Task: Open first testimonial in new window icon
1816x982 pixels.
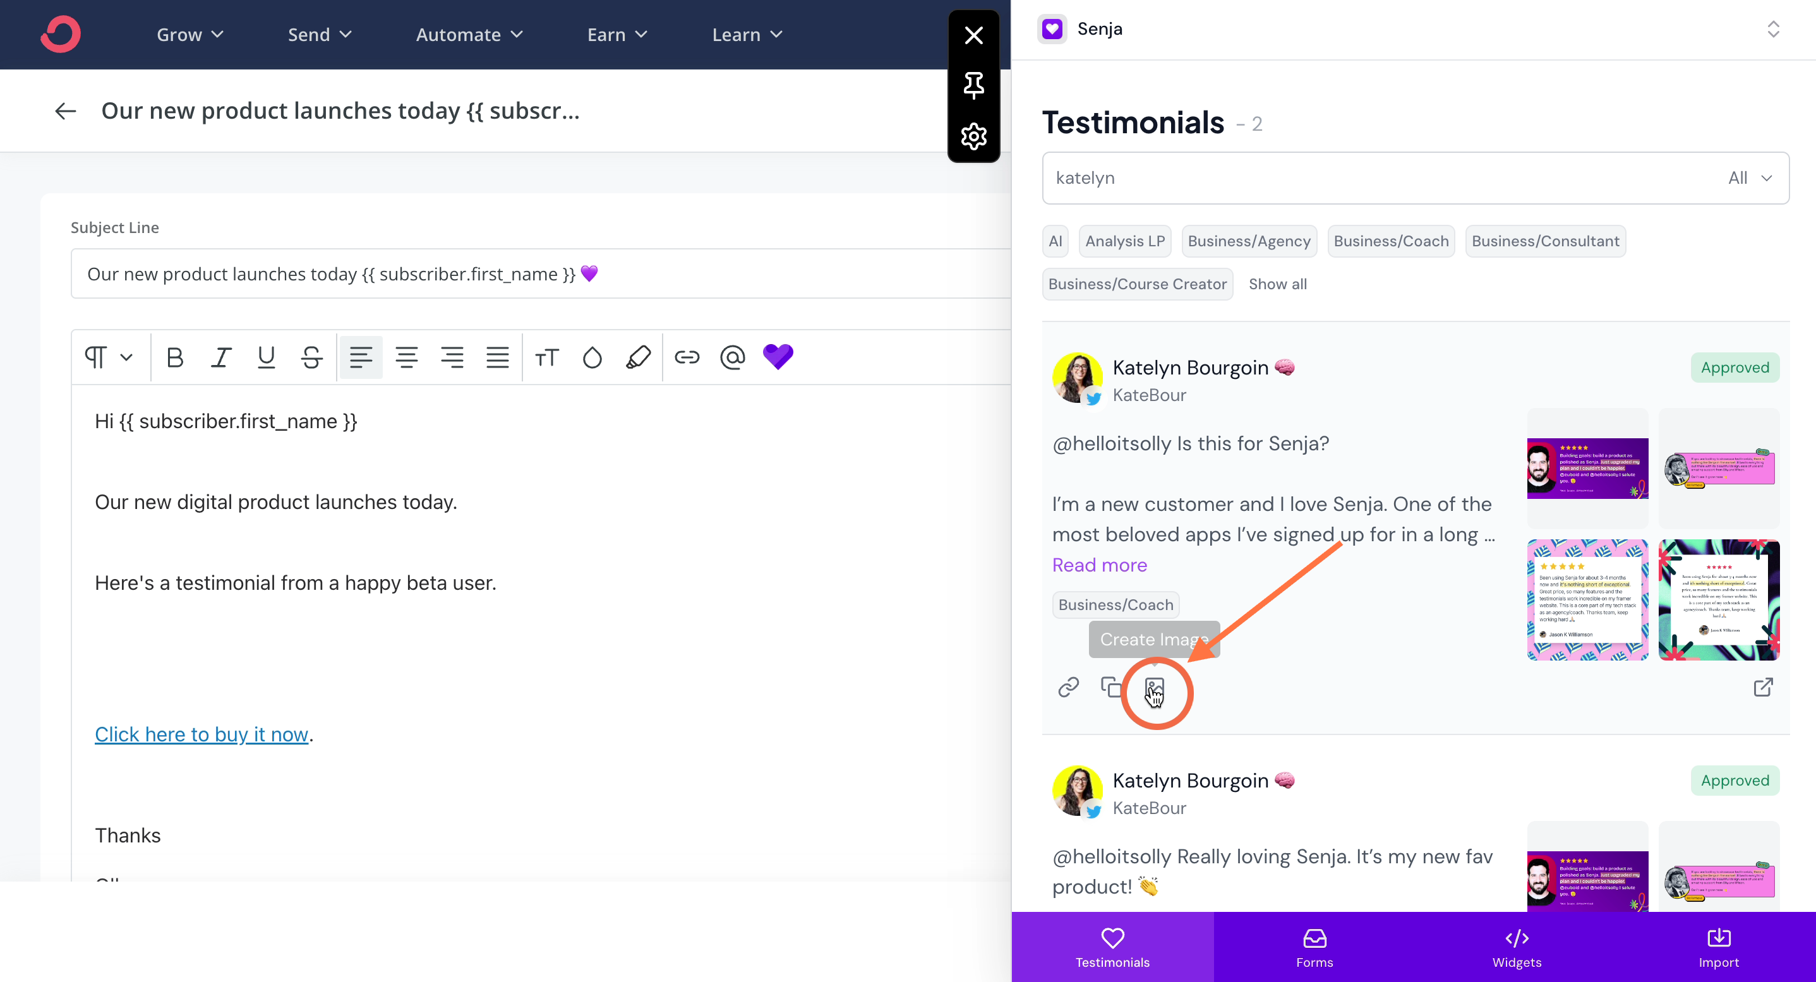Action: [x=1763, y=686]
